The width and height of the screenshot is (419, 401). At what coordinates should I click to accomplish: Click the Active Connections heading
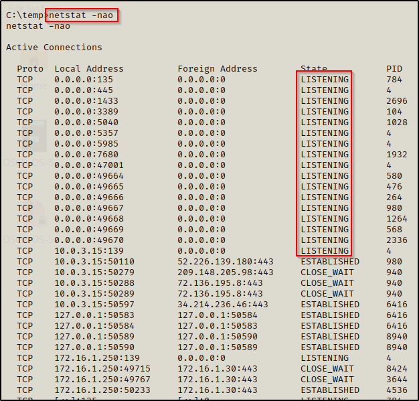coord(54,48)
